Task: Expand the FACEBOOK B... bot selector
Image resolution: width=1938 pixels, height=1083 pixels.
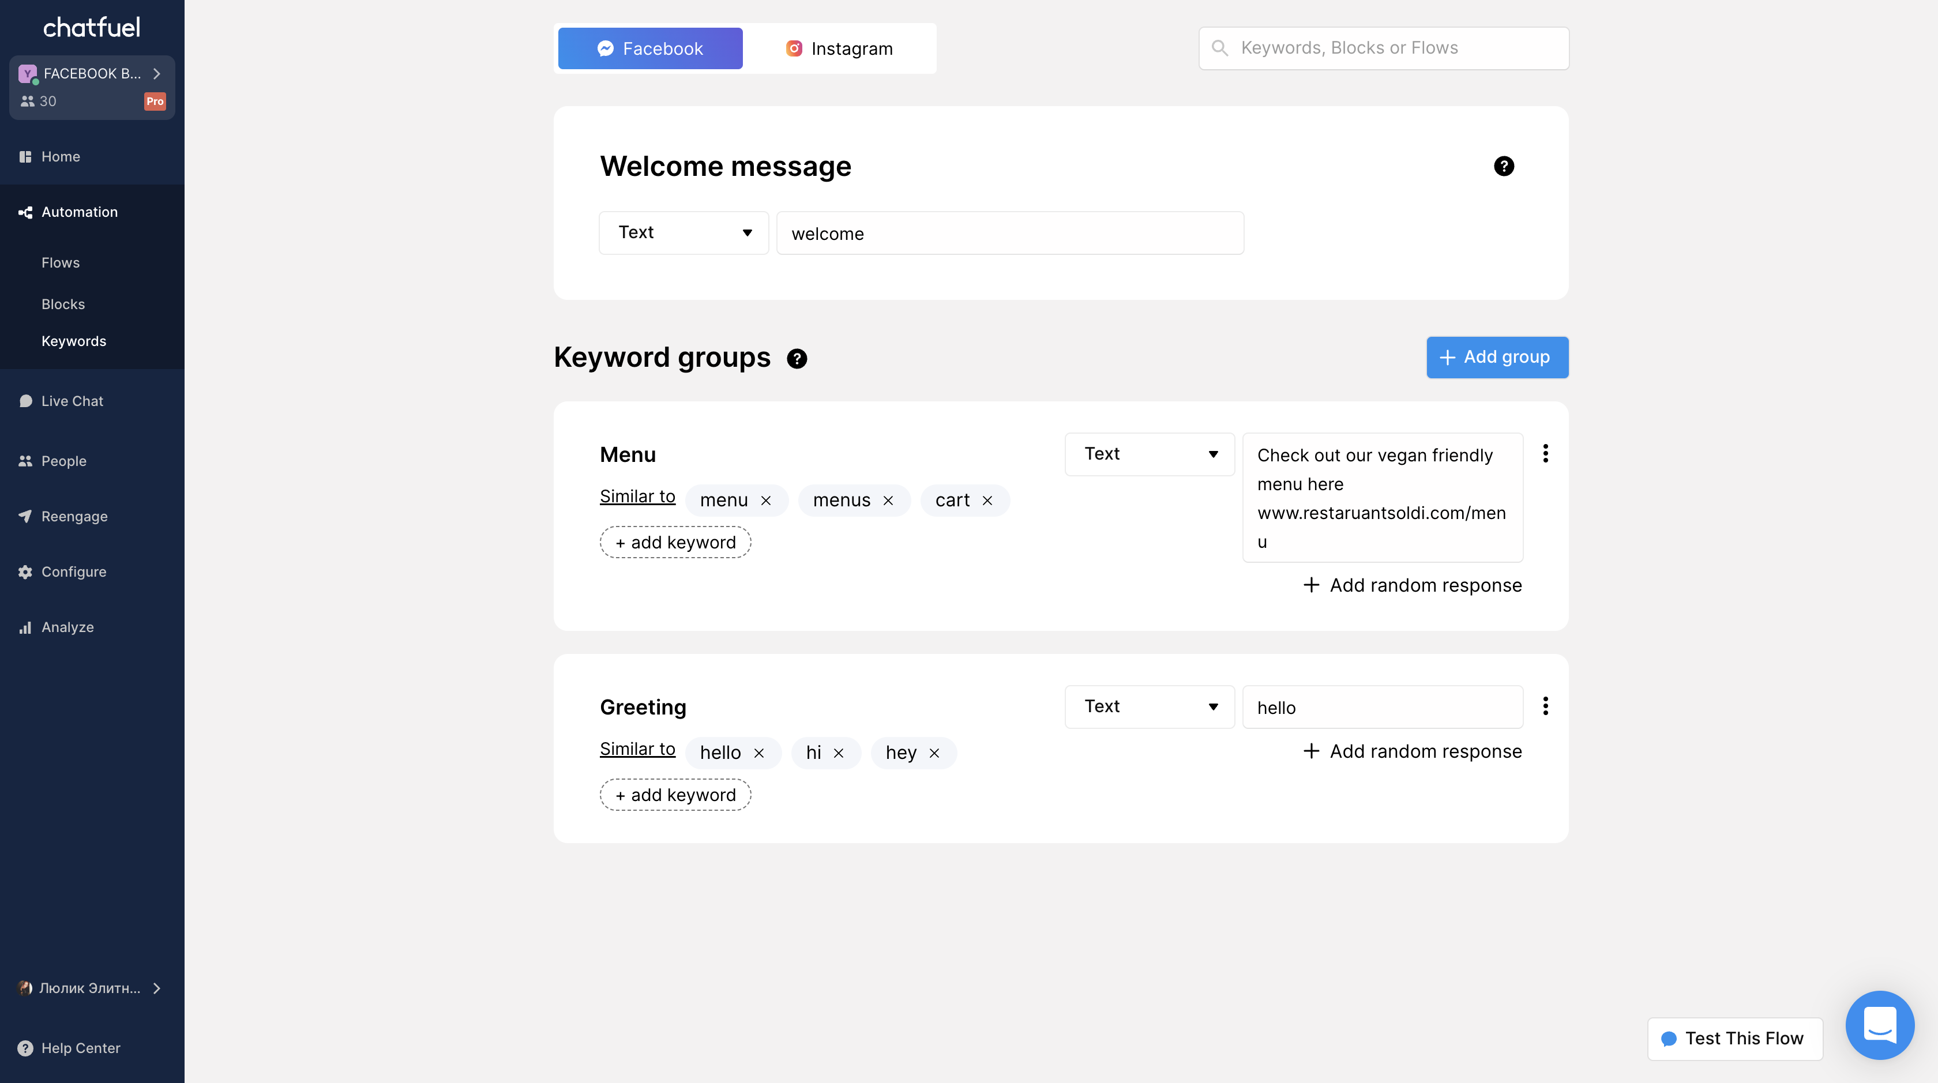Action: (x=92, y=74)
